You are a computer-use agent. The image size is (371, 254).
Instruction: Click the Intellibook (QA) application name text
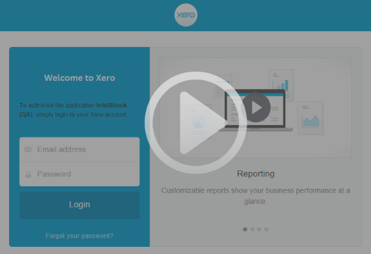pyautogui.click(x=73, y=109)
